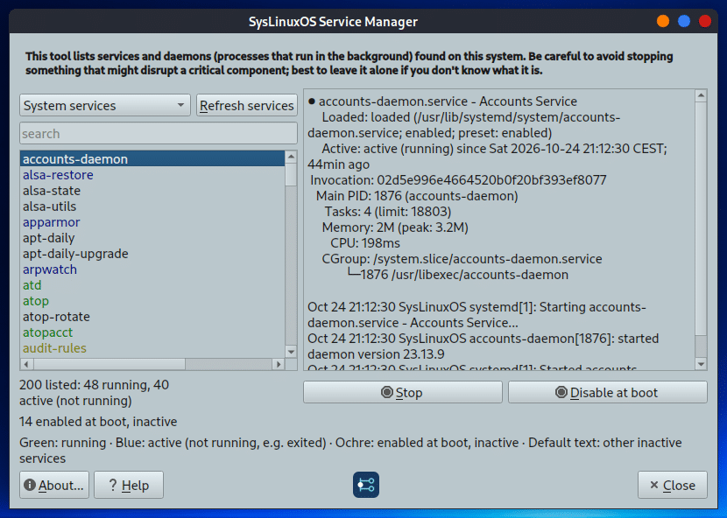Click the Main PID: 1876 line
This screenshot has width=727, height=518.
417,196
